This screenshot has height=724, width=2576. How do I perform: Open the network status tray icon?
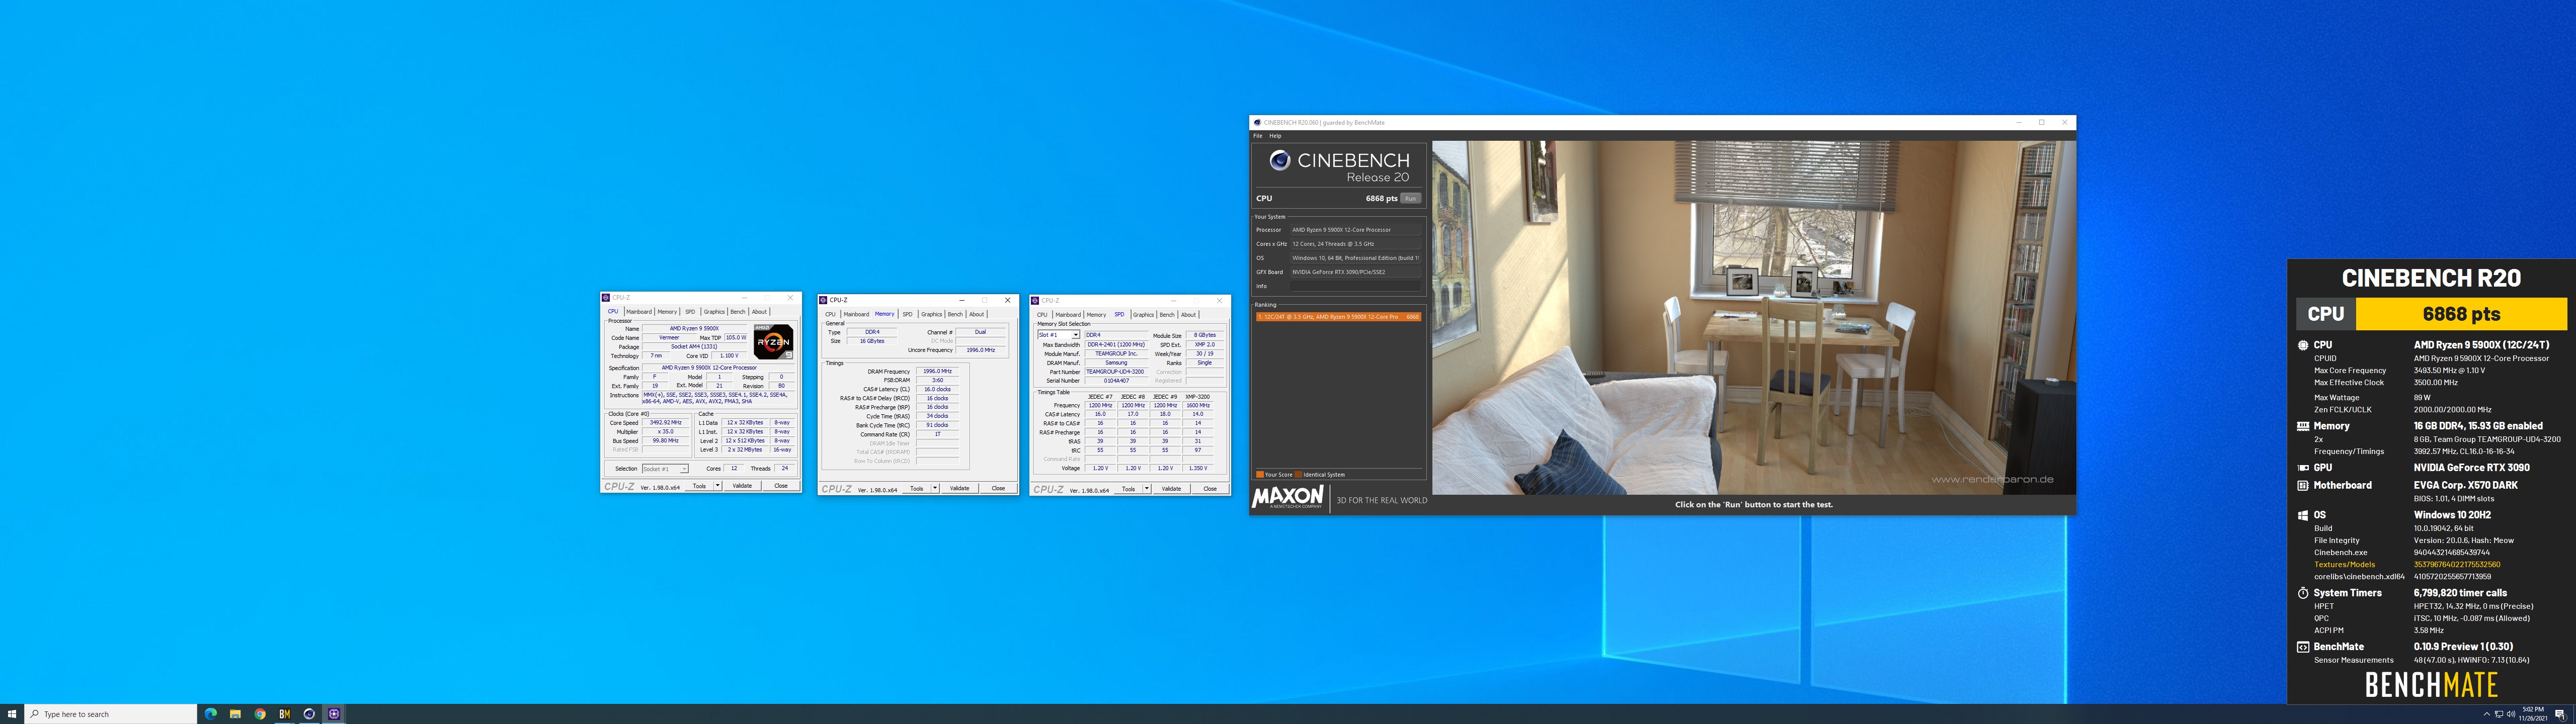point(2499,714)
